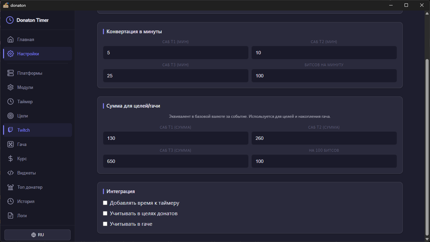Click the САБ T1 (МИН) field with 5
Viewport: 430px width, 242px height.
pyautogui.click(x=176, y=53)
